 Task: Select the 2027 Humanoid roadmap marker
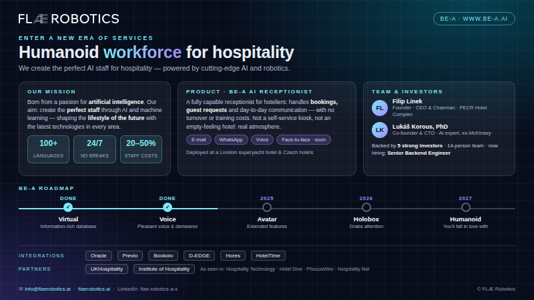465,207
